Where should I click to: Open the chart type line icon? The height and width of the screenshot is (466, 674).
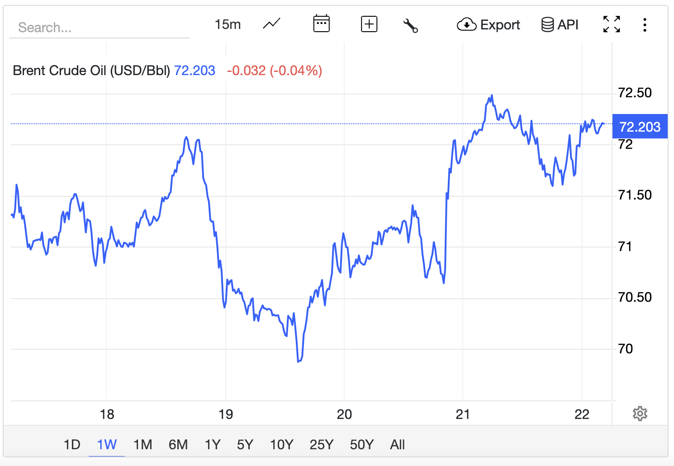[271, 24]
